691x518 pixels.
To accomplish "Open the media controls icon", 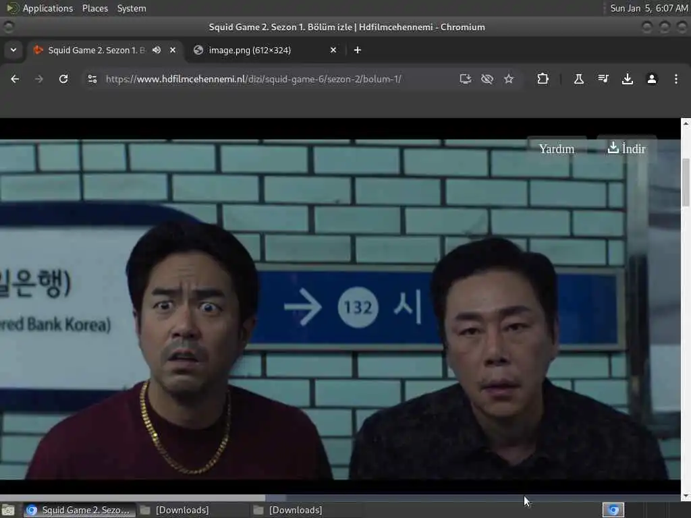I will pos(603,79).
